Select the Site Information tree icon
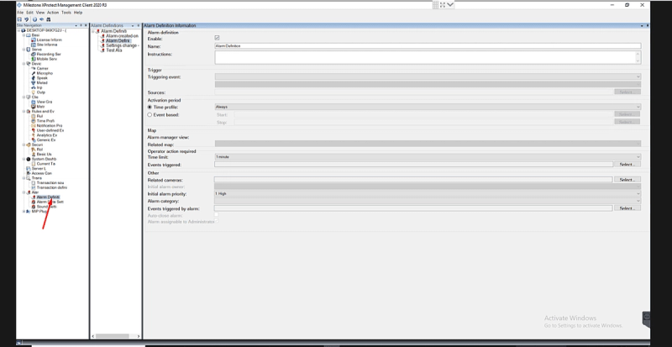This screenshot has width=672, height=347. click(x=34, y=45)
